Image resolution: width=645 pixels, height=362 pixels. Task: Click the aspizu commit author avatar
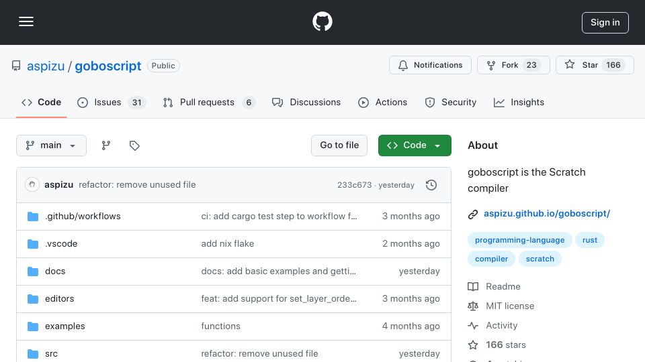32,185
